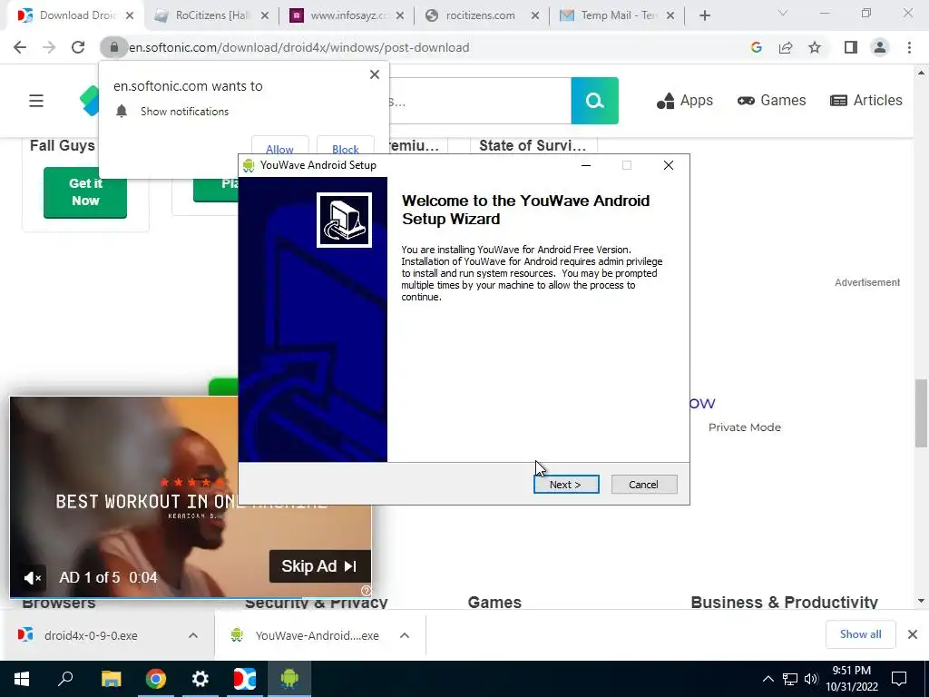Open YouWave Android taskbar icon
This screenshot has width=929, height=697.
[289, 679]
